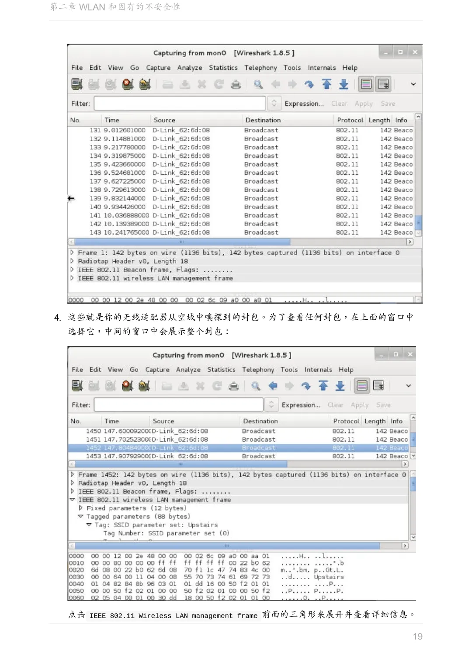Click Expression... button in upper window
472x667 pixels.
point(304,104)
